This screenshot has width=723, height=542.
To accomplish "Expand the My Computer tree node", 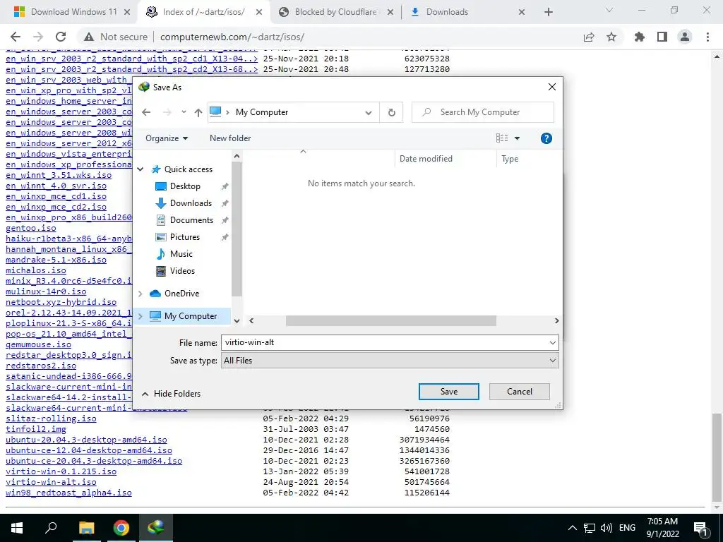I will point(141,316).
